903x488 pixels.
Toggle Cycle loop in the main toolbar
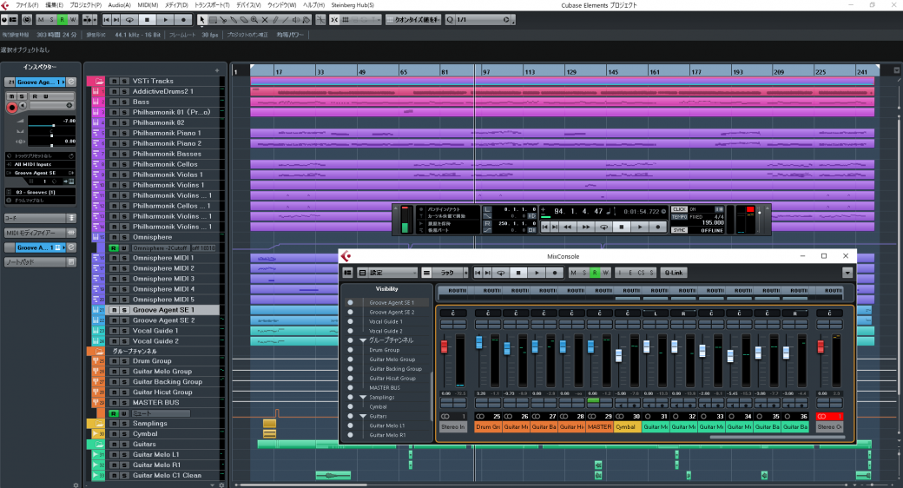(x=129, y=19)
